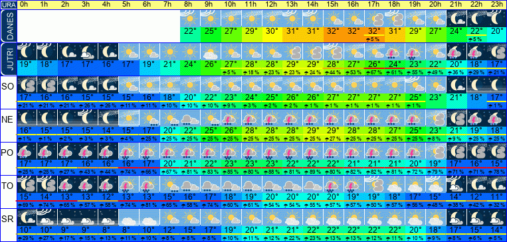Image resolution: width=507 pixels, height=242 pixels.
Task: Click the moon icon for SO 22h
Action: coord(476,85)
